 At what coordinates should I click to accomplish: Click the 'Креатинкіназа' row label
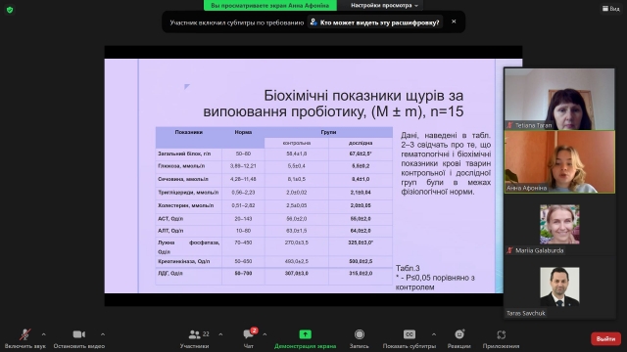(x=184, y=261)
